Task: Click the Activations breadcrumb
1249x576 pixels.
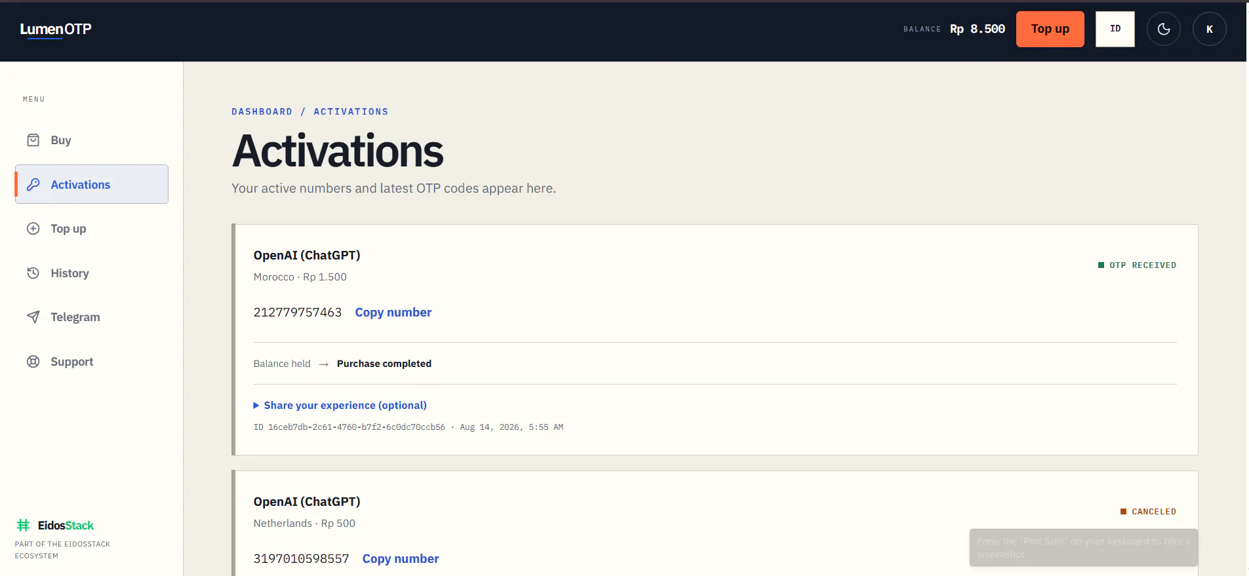Action: pos(351,111)
